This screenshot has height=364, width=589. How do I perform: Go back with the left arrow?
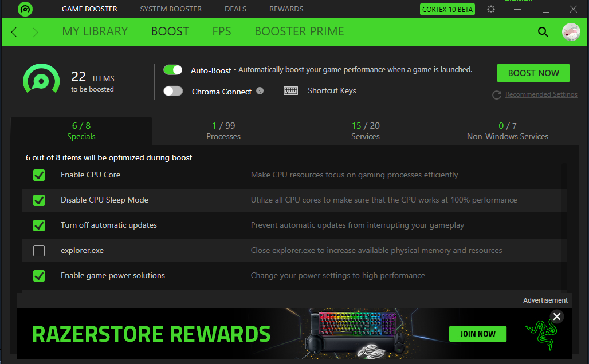coord(14,32)
